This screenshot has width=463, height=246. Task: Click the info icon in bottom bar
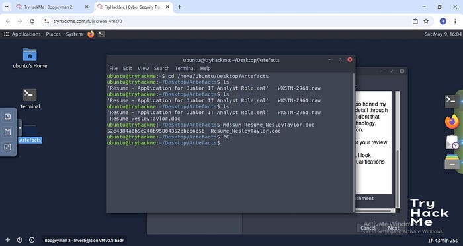pos(32,240)
